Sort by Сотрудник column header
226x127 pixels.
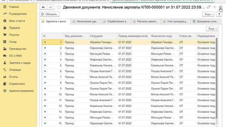pos(102,36)
